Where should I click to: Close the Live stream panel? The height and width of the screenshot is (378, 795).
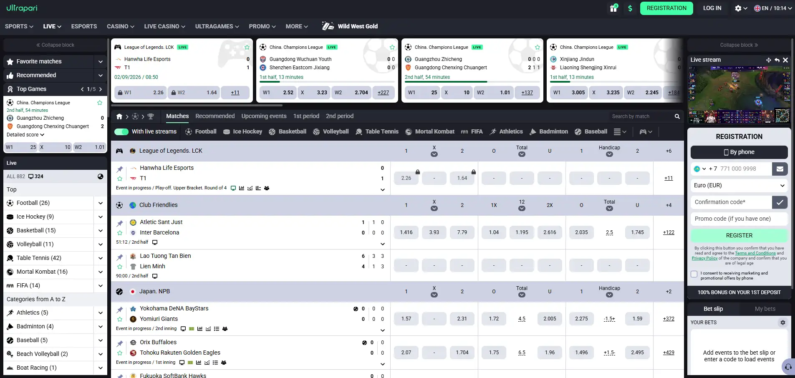(785, 60)
